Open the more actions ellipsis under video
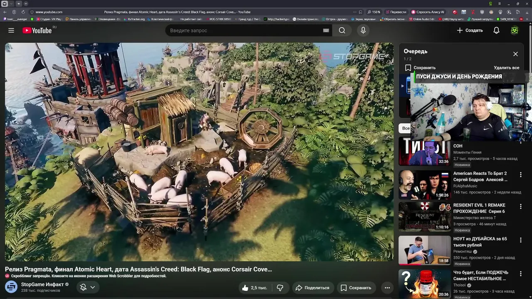The height and width of the screenshot is (299, 532). (x=387, y=288)
